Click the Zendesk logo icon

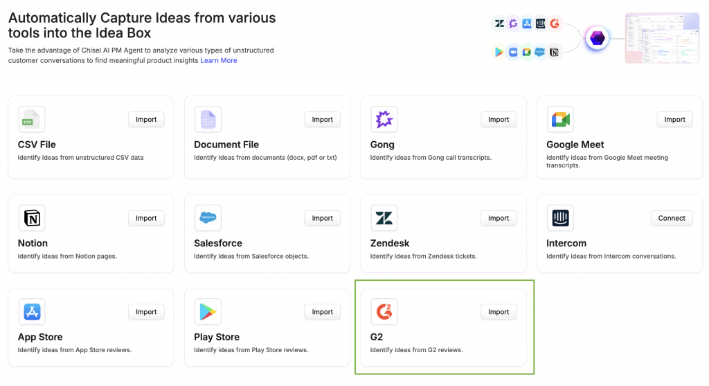384,218
